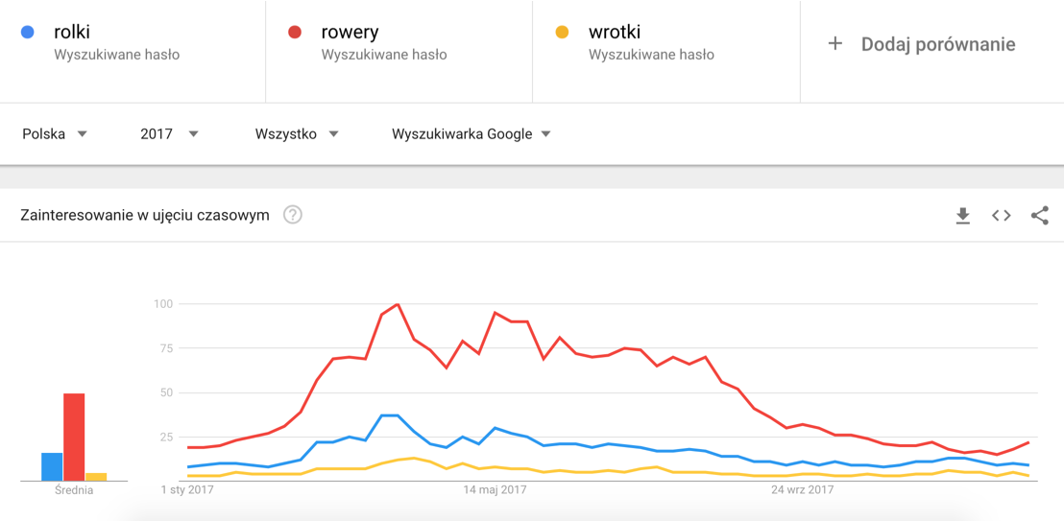Click the red average bar for rowery
Image resolution: width=1064 pixels, height=521 pixels.
(x=74, y=437)
